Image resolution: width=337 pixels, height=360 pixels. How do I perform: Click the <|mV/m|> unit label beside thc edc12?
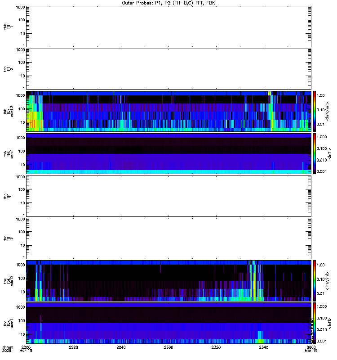click(x=327, y=281)
